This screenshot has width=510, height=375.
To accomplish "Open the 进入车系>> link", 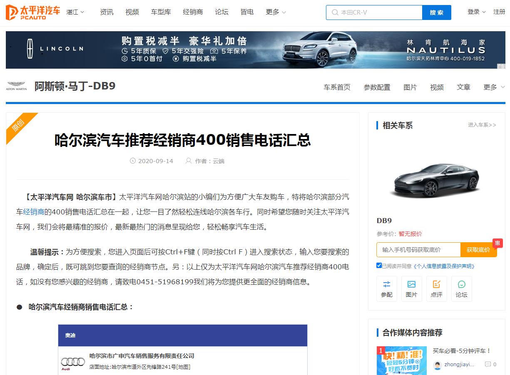I will pos(482,125).
